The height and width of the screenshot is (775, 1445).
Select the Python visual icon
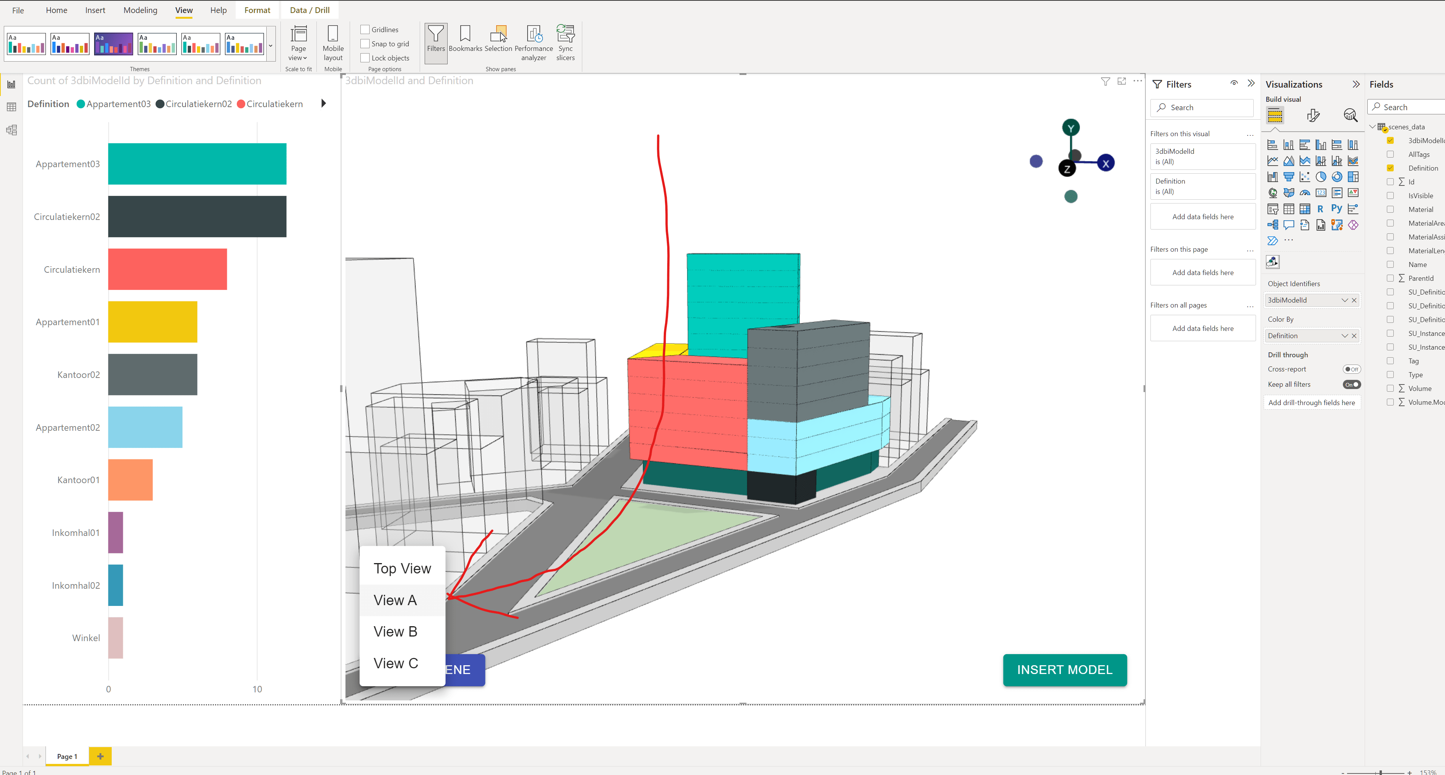[1337, 208]
